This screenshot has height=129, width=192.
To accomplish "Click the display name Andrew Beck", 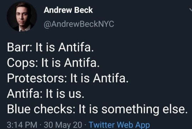I will coord(68,10).
